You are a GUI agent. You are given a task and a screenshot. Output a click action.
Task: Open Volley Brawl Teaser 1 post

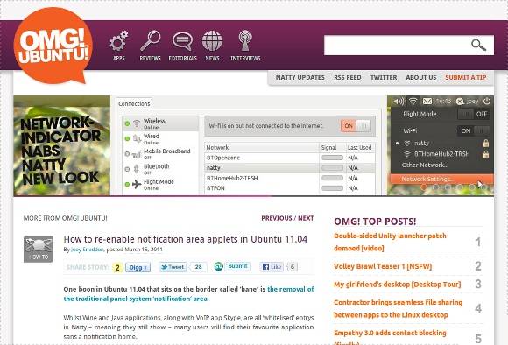click(x=383, y=266)
